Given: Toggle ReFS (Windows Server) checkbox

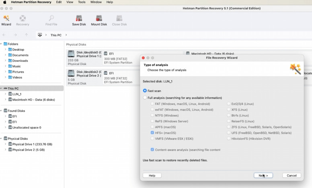Looking at the screenshot, I should click(x=152, y=121).
